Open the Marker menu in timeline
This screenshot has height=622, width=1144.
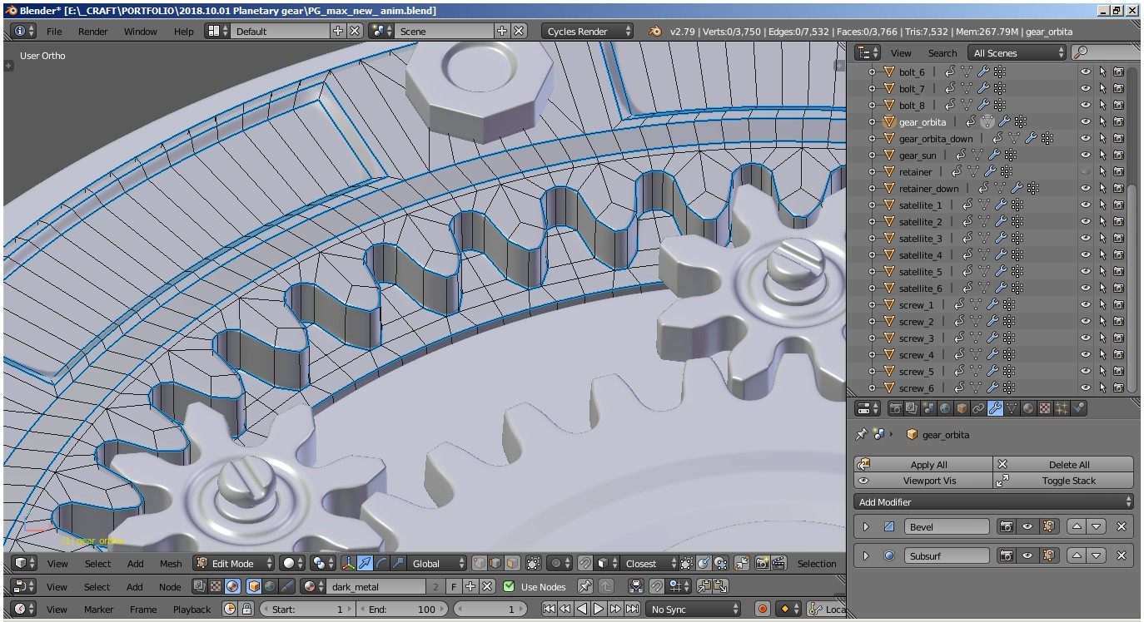[98, 609]
